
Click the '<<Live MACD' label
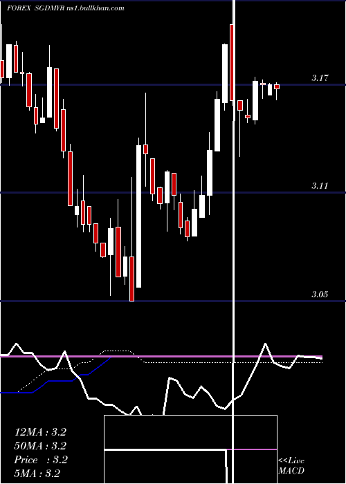pos(291,465)
